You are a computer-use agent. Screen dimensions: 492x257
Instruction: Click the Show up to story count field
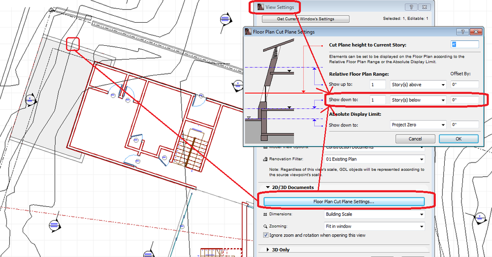379,85
